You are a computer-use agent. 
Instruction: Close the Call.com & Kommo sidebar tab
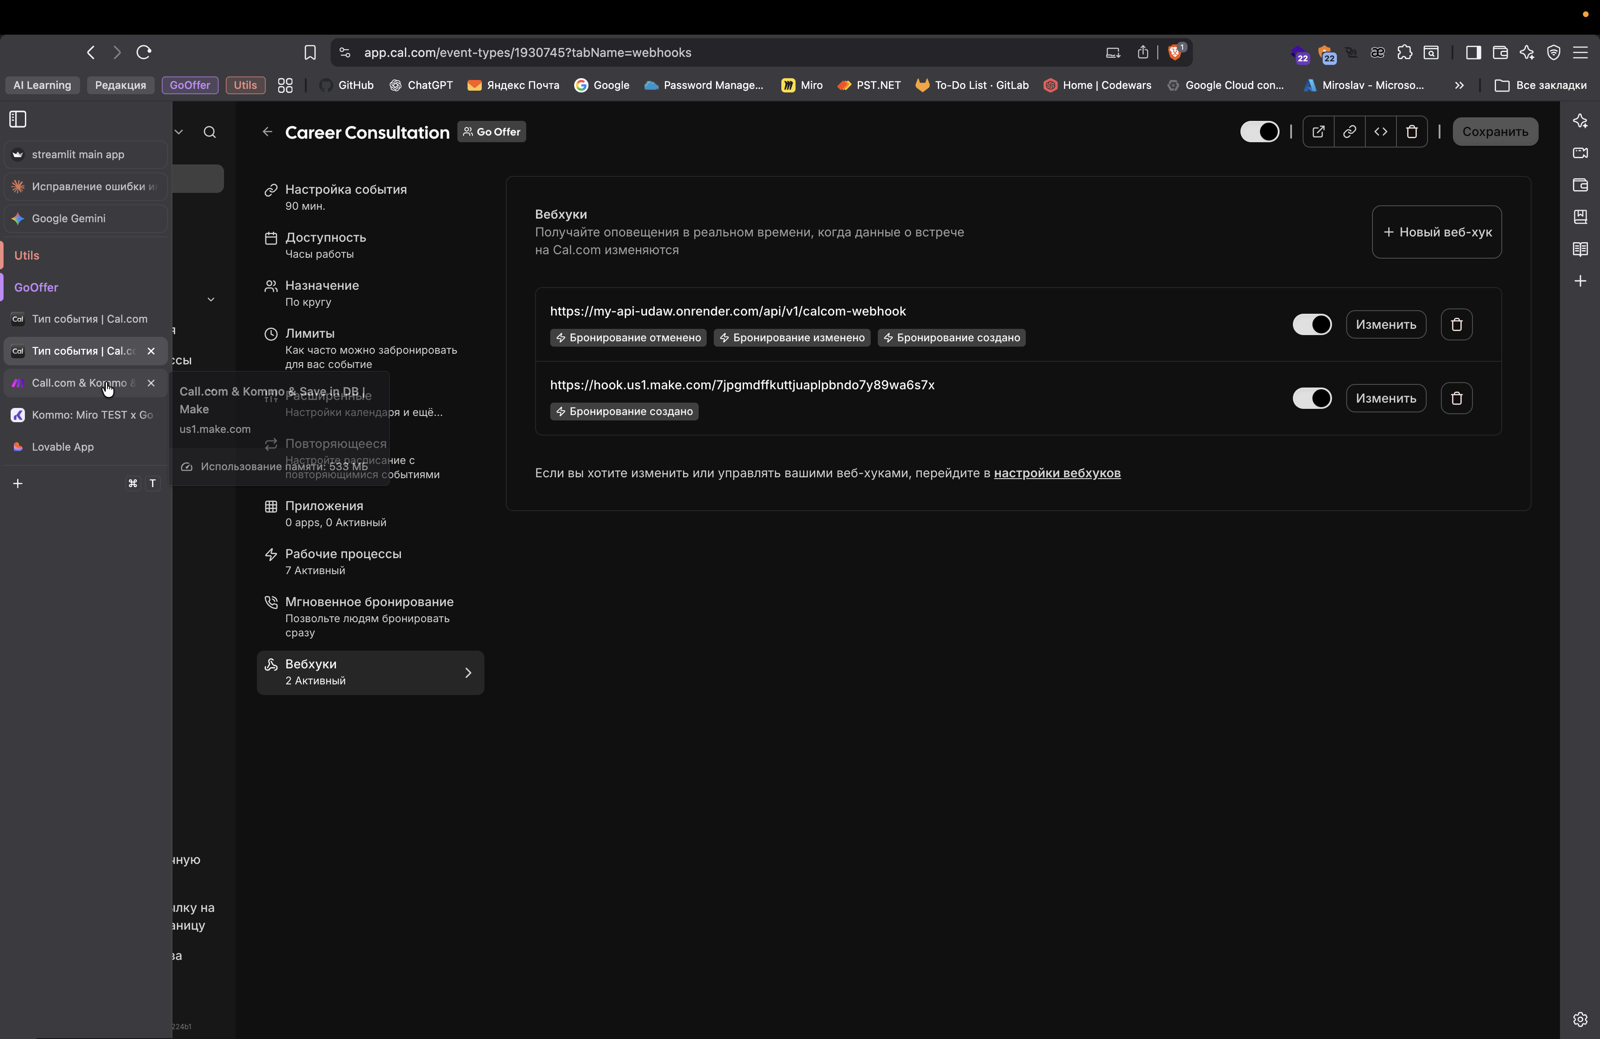point(151,383)
